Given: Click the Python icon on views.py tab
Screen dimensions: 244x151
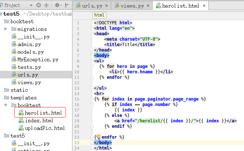Looking at the screenshot, I should click(x=117, y=5).
